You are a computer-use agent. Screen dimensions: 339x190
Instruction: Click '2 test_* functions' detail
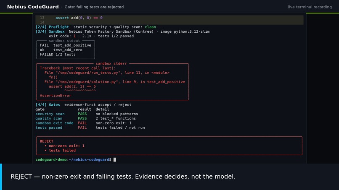[116, 118]
